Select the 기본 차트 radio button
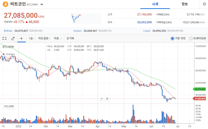This screenshot has width=208, height=129. [x=172, y=38]
